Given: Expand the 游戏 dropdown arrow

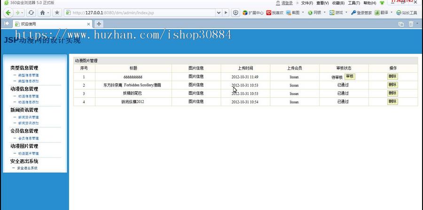Looking at the screenshot, I should coord(346,12).
